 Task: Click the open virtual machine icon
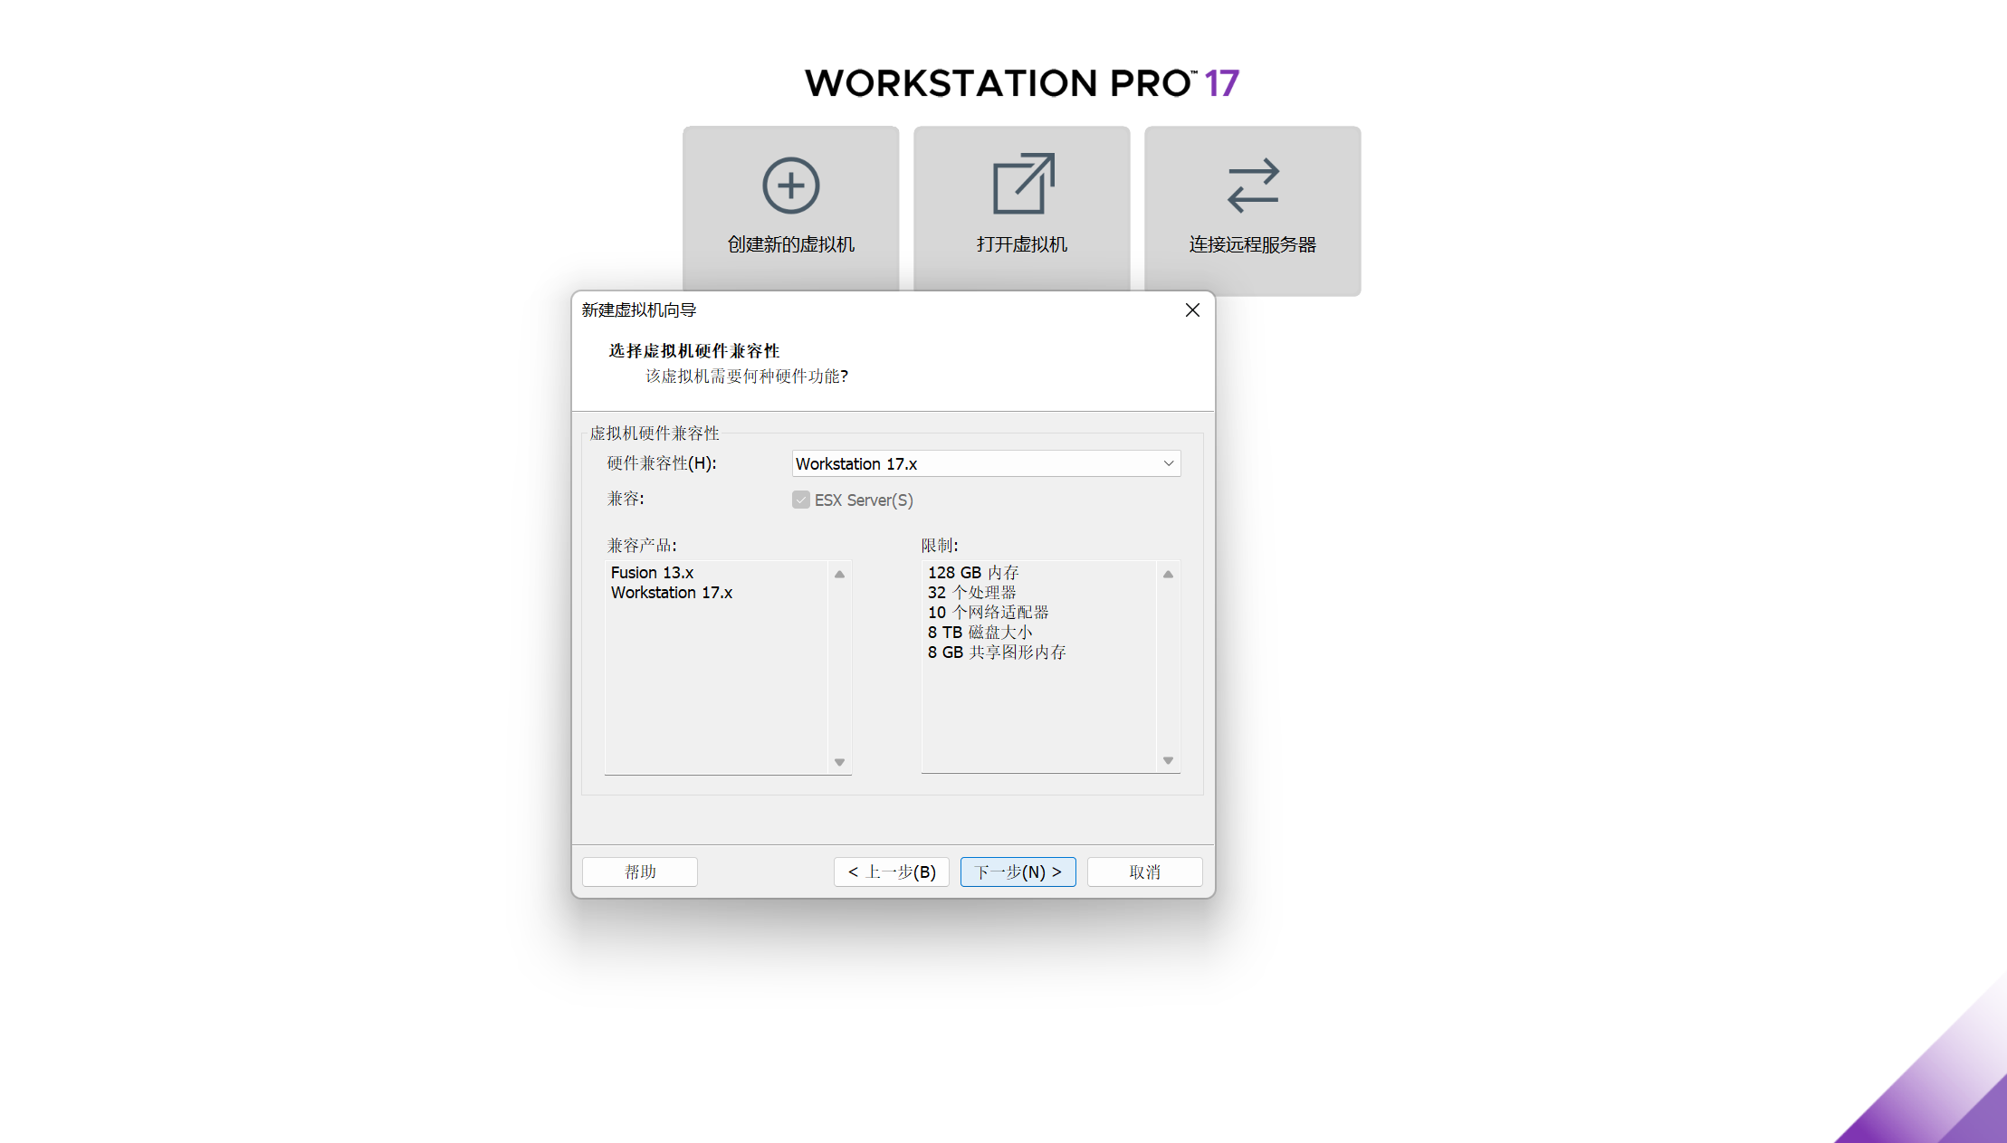(1022, 184)
